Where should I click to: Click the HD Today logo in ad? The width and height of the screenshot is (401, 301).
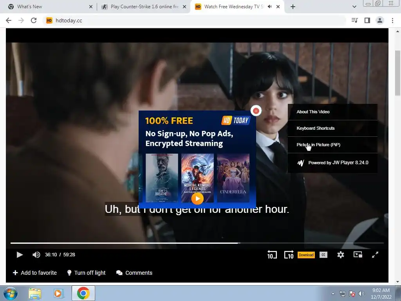point(235,120)
